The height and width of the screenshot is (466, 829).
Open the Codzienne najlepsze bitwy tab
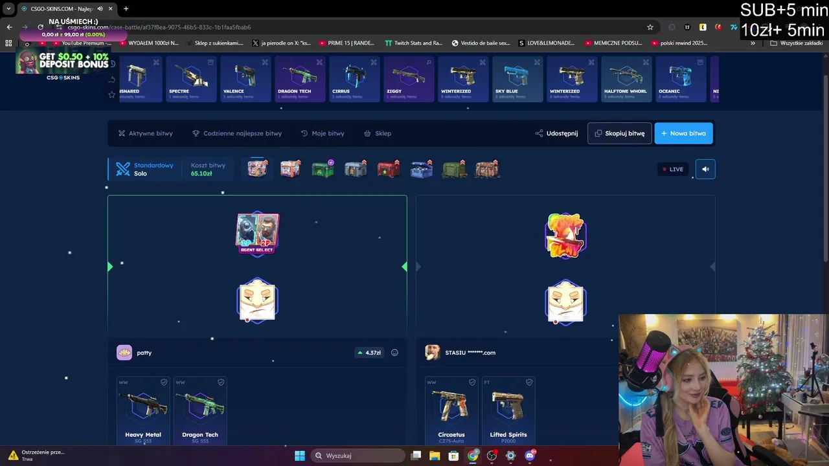click(237, 133)
